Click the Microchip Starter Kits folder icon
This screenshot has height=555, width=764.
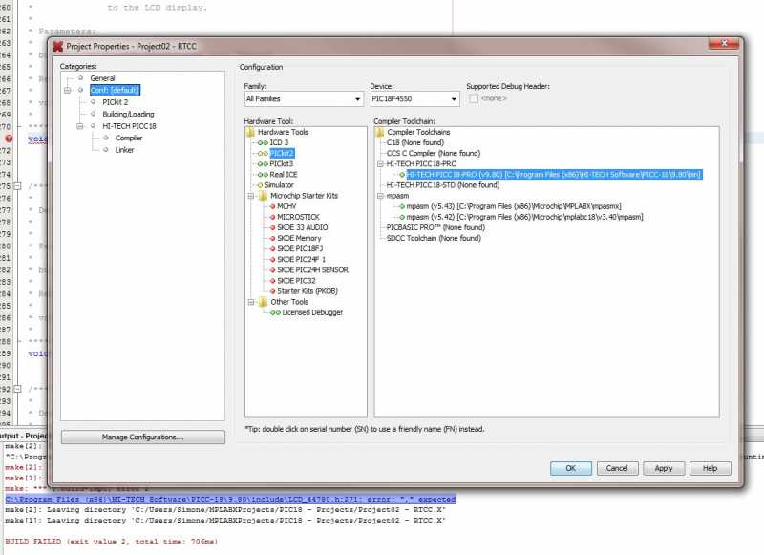(264, 196)
